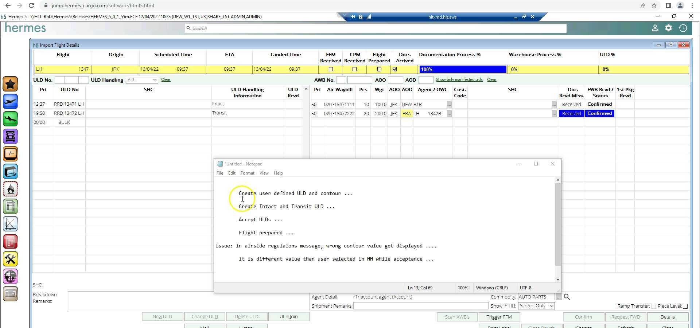Open the ULD Handling dropdown set to ALL
The image size is (700, 328).
(141, 80)
